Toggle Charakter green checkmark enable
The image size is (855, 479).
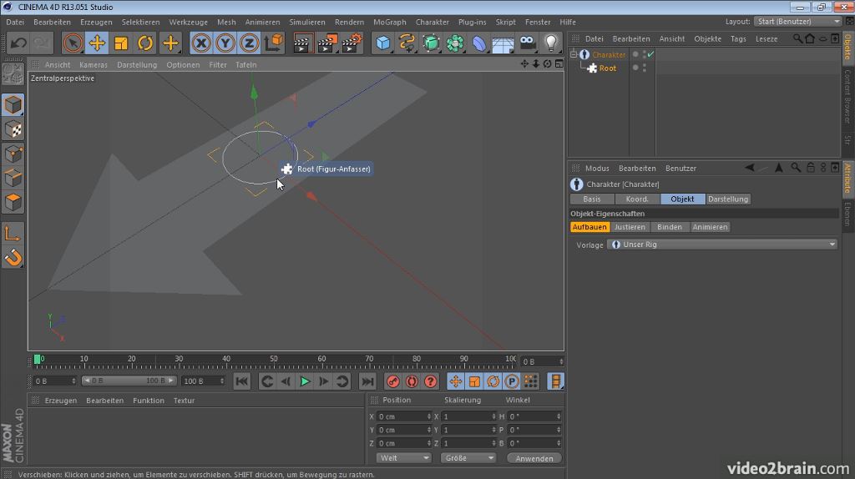(650, 54)
